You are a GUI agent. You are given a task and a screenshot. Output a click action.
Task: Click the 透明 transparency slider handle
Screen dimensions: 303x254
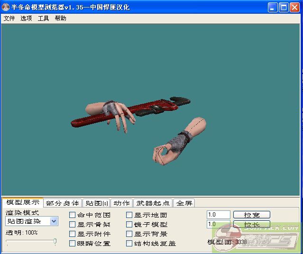pos(55,242)
